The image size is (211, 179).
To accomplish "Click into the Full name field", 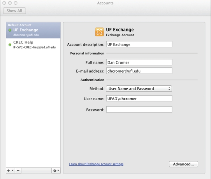I will (139, 62).
